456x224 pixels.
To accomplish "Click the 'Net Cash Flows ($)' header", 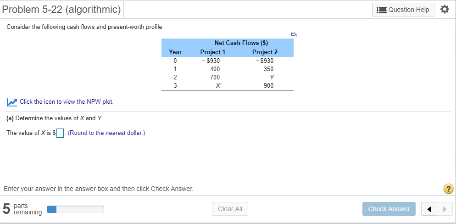I will tap(241, 43).
